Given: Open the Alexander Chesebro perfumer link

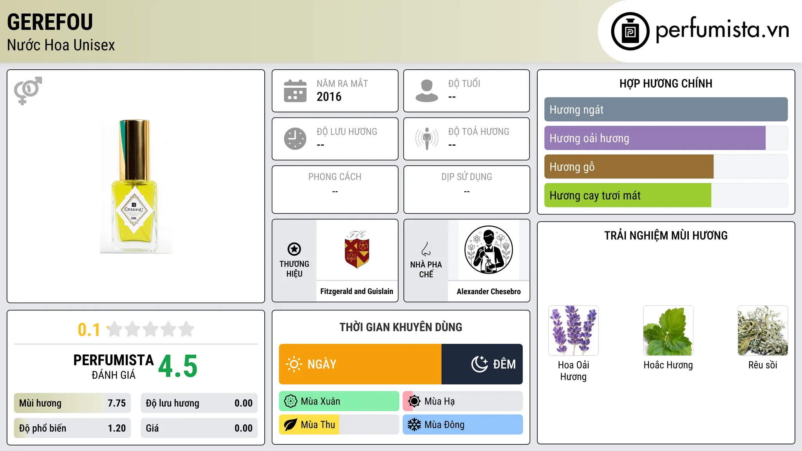Looking at the screenshot, I should [489, 291].
